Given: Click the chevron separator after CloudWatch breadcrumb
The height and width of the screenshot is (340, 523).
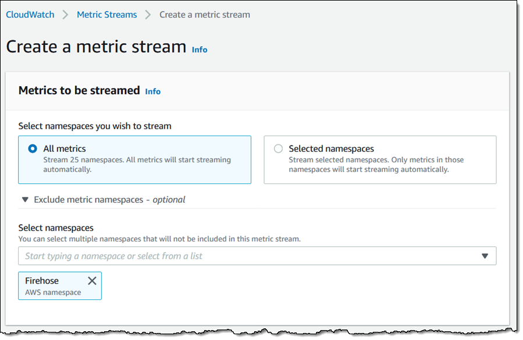Looking at the screenshot, I should pos(66,15).
